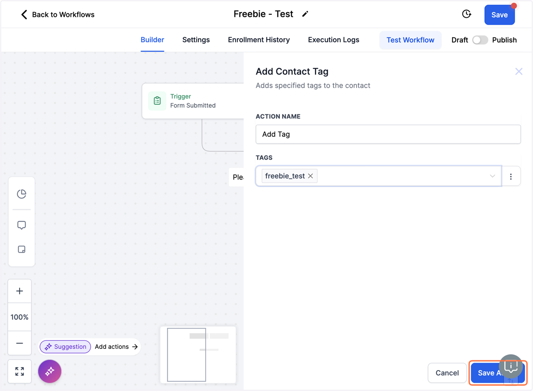Open the purple AI sparkle assistant button

coord(50,371)
